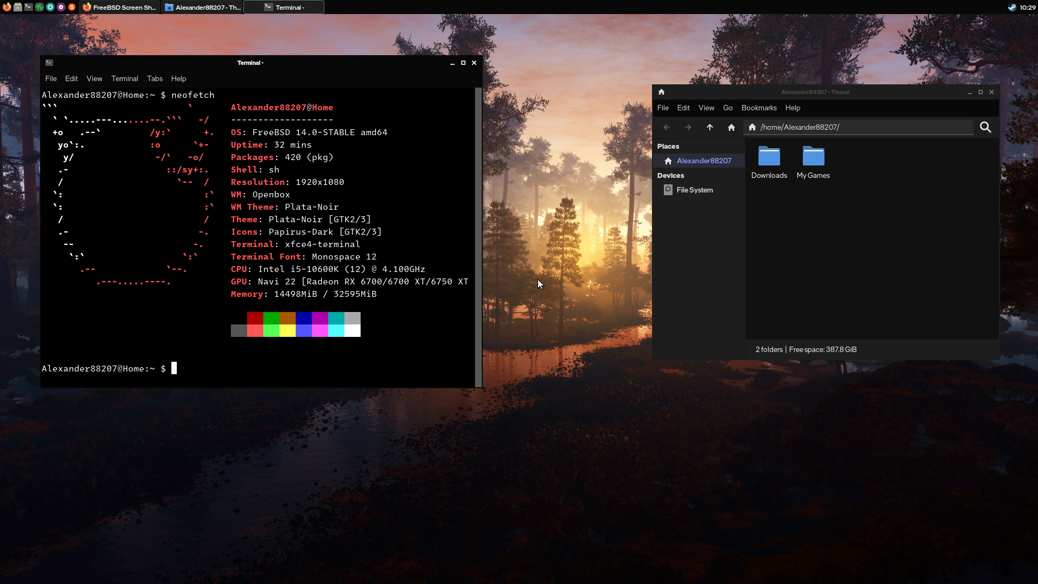Click the forward arrow icon in Thunar
This screenshot has height=584, width=1038.
(x=687, y=127)
